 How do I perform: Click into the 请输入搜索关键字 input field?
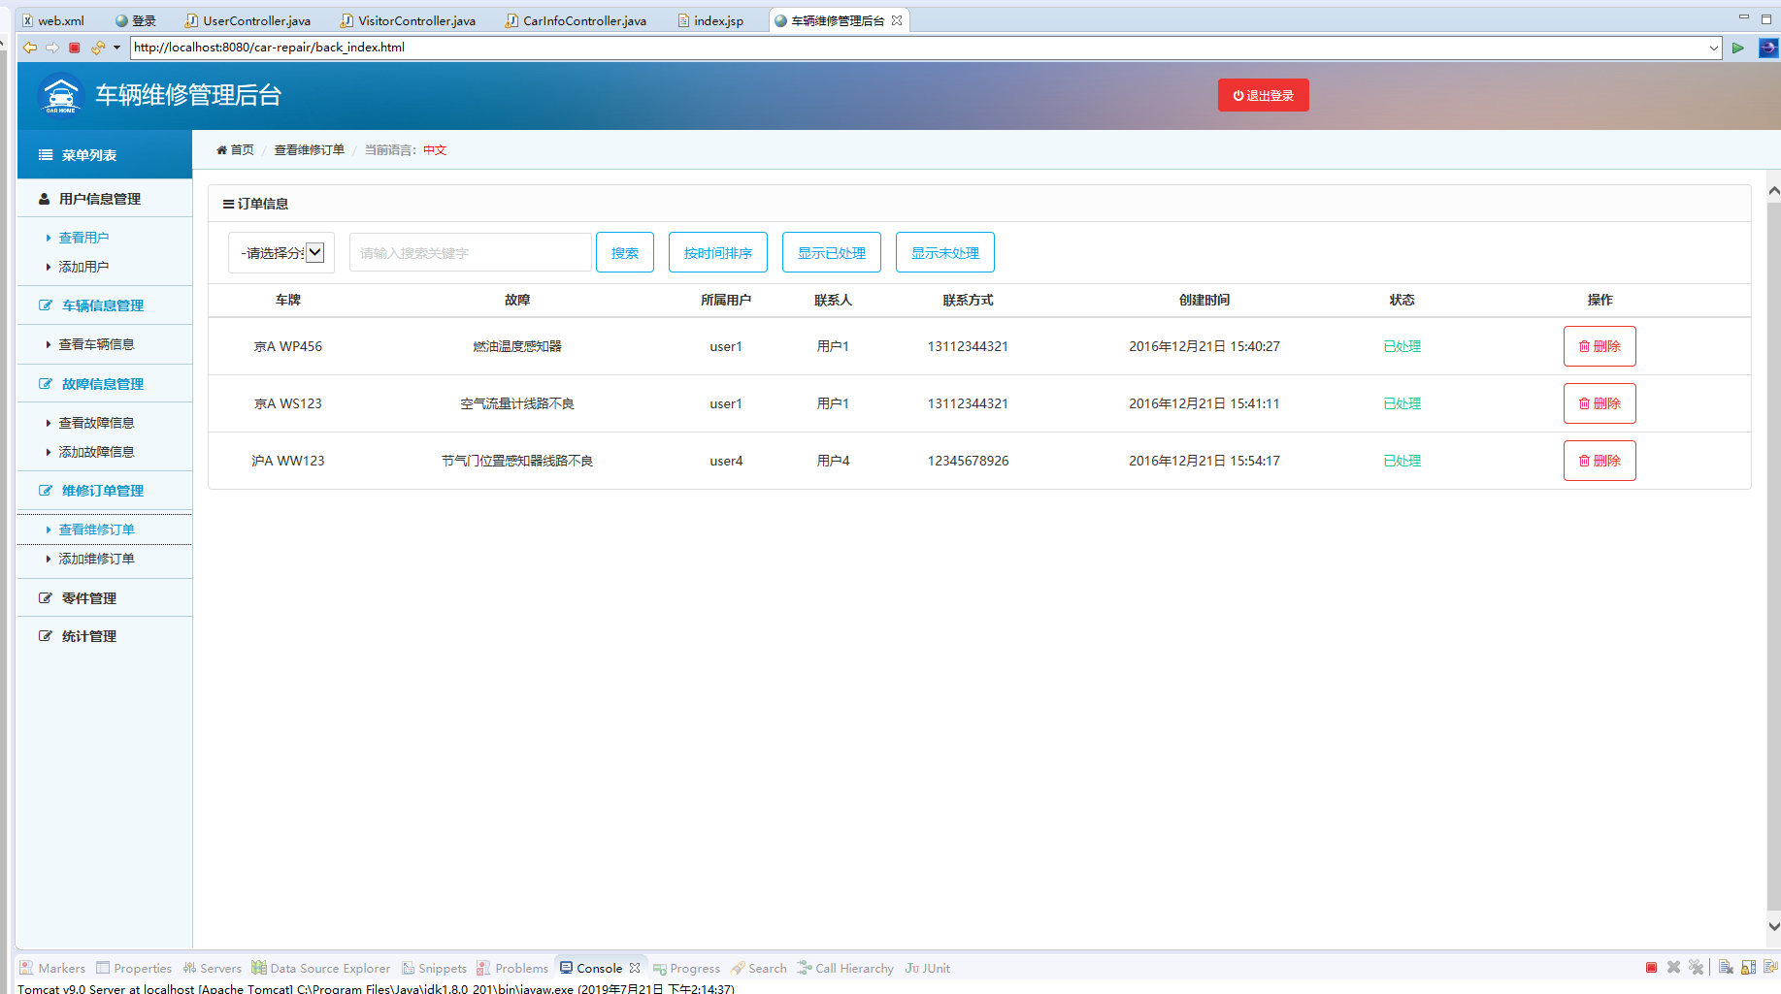coord(470,252)
